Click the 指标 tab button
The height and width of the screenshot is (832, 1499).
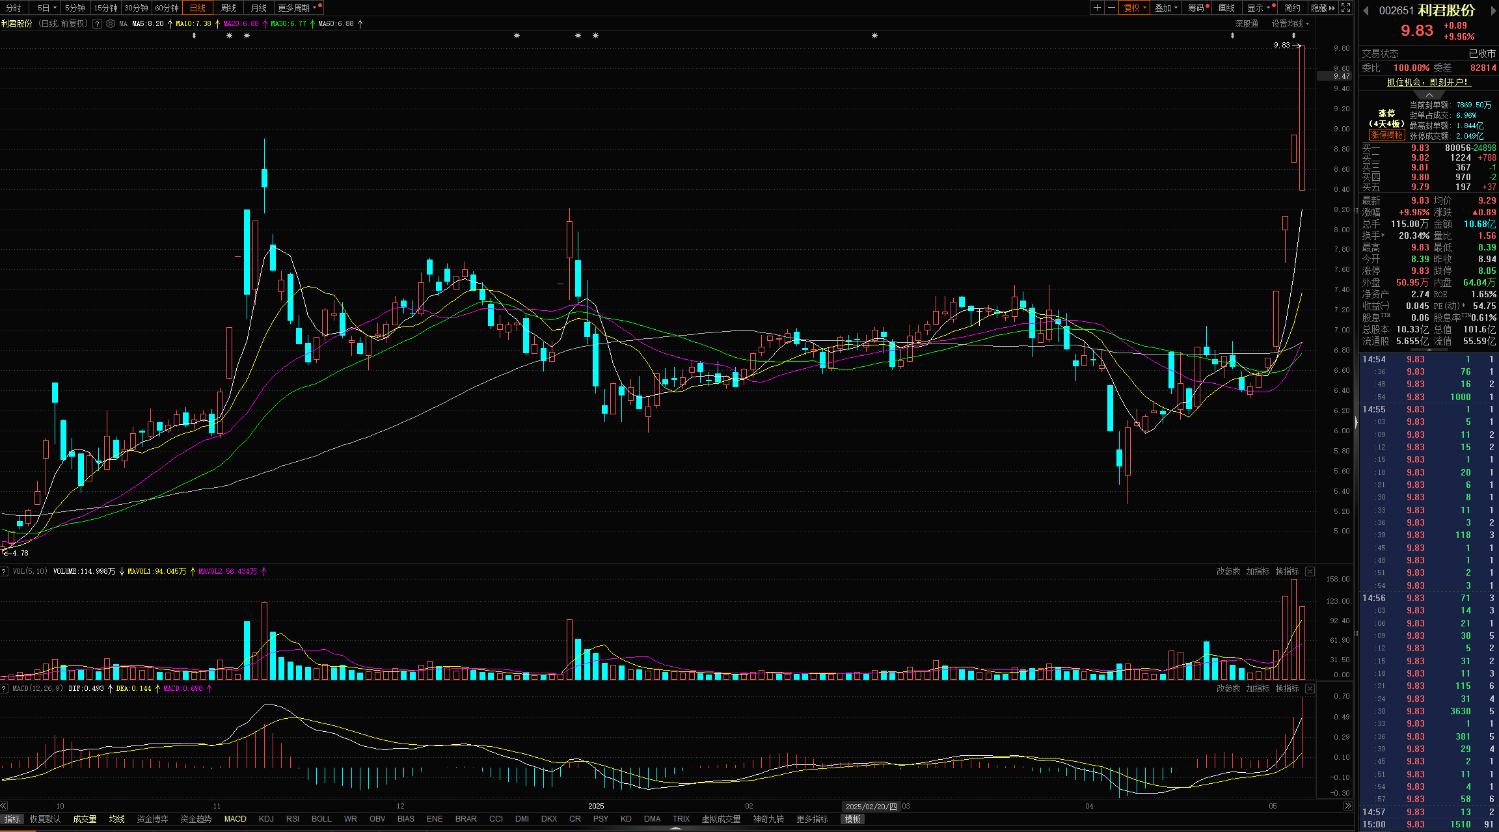click(x=12, y=819)
